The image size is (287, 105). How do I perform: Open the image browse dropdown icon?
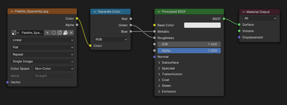[15, 33]
